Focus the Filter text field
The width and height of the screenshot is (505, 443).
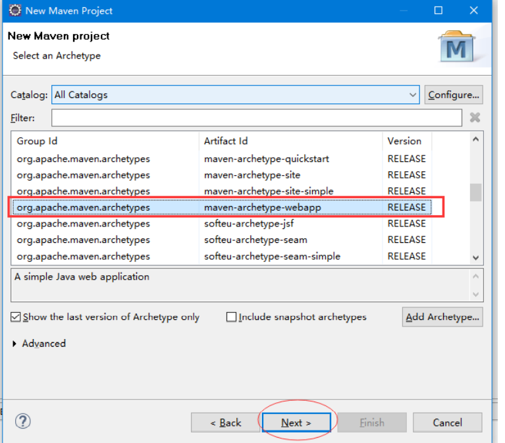pos(257,118)
